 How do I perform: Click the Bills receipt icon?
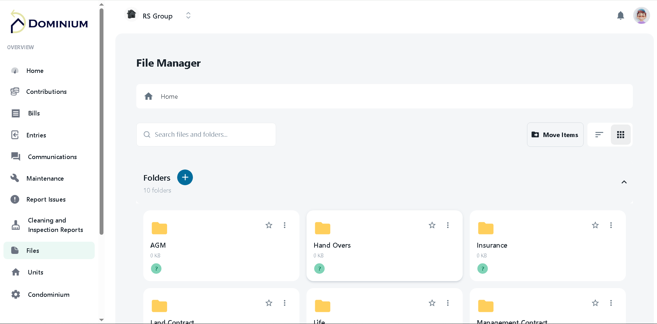(15, 113)
